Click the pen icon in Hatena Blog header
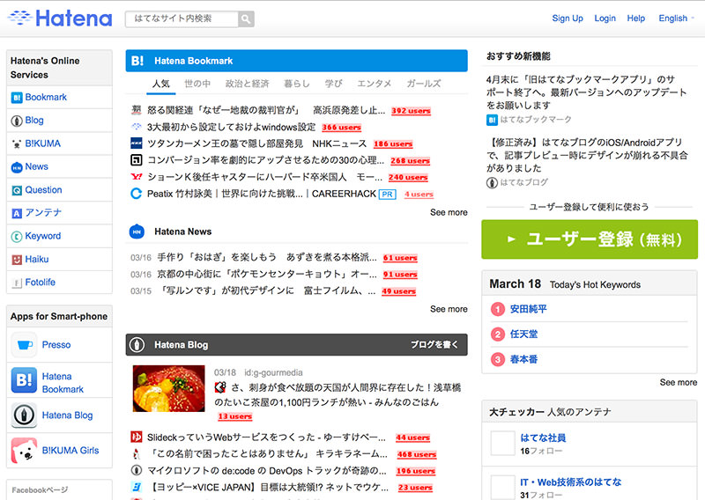The width and height of the screenshot is (705, 500). pyautogui.click(x=137, y=344)
